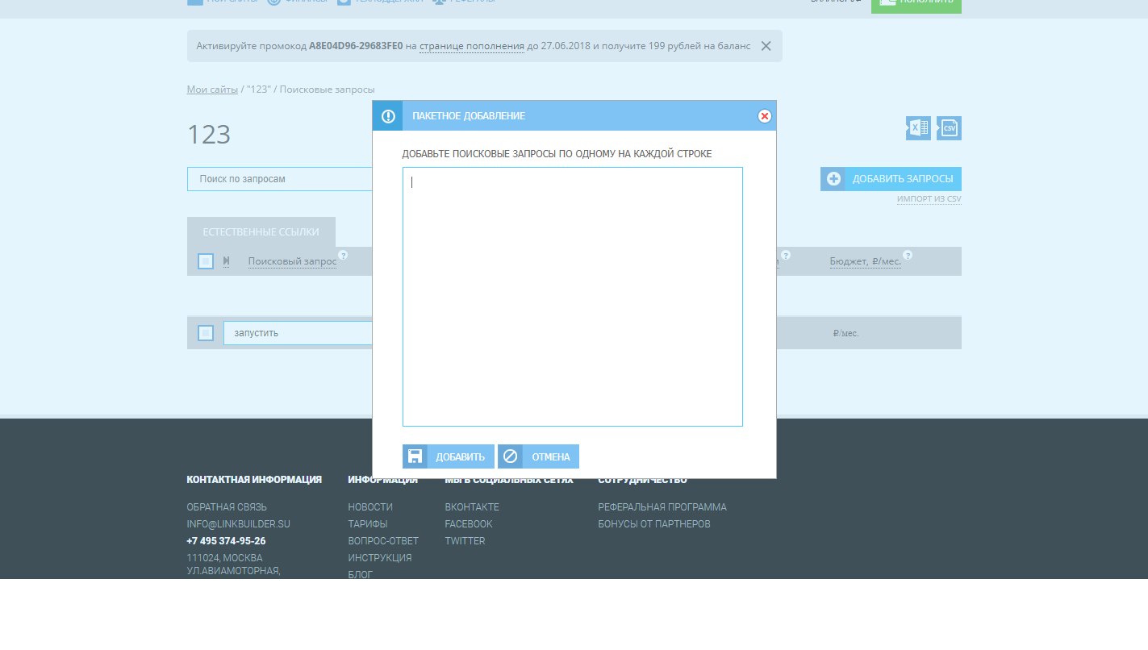Click the ДОБАВИТЬ button in the dialog

point(449,456)
